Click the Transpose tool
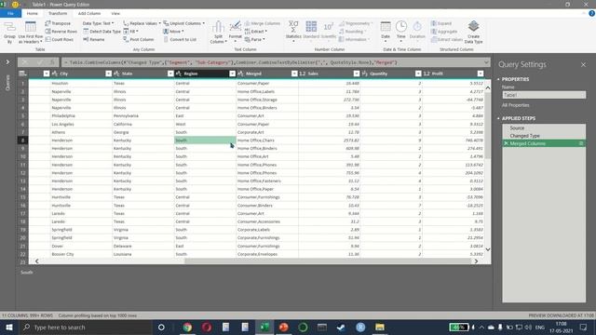The width and height of the screenshot is (596, 335). [x=58, y=23]
